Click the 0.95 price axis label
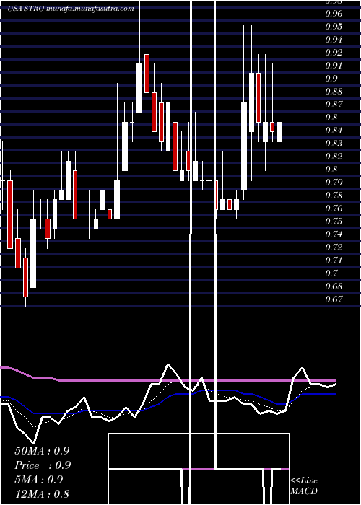This screenshot has height=505, width=361. tap(334, 27)
